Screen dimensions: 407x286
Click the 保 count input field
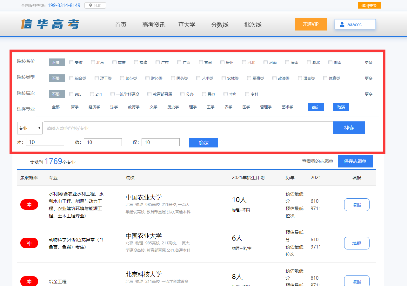point(161,142)
